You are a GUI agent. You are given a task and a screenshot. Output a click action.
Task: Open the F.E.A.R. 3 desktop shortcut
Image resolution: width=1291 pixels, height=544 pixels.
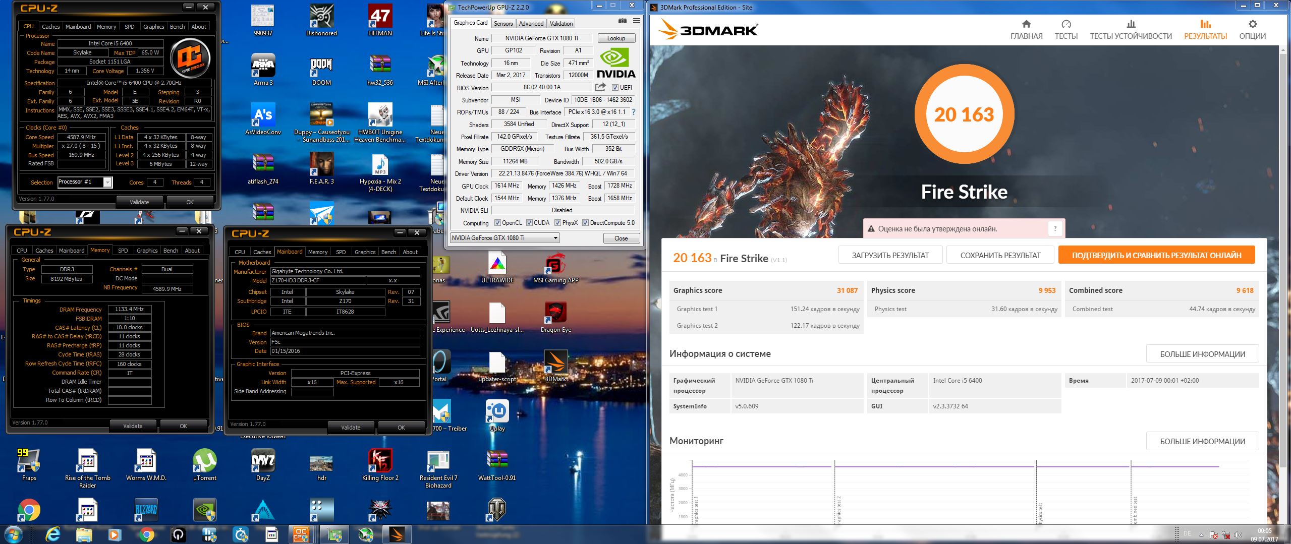click(321, 168)
